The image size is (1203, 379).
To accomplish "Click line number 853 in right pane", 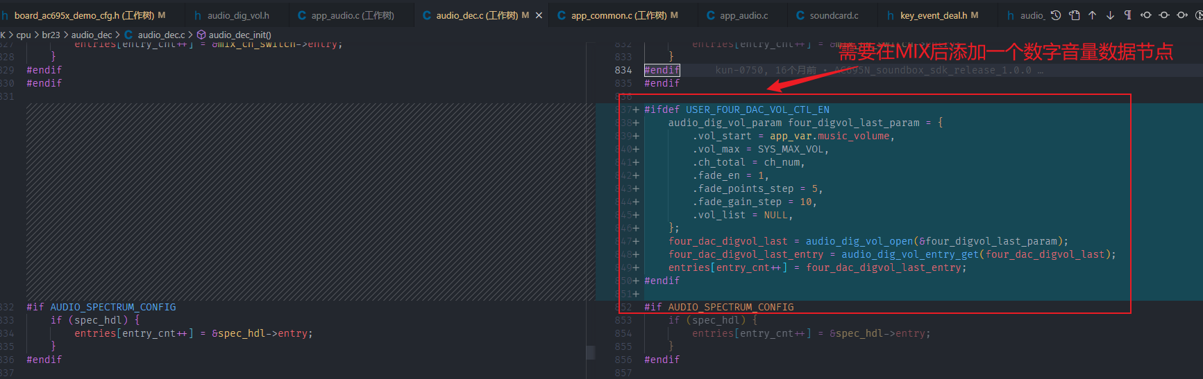I will pyautogui.click(x=623, y=320).
